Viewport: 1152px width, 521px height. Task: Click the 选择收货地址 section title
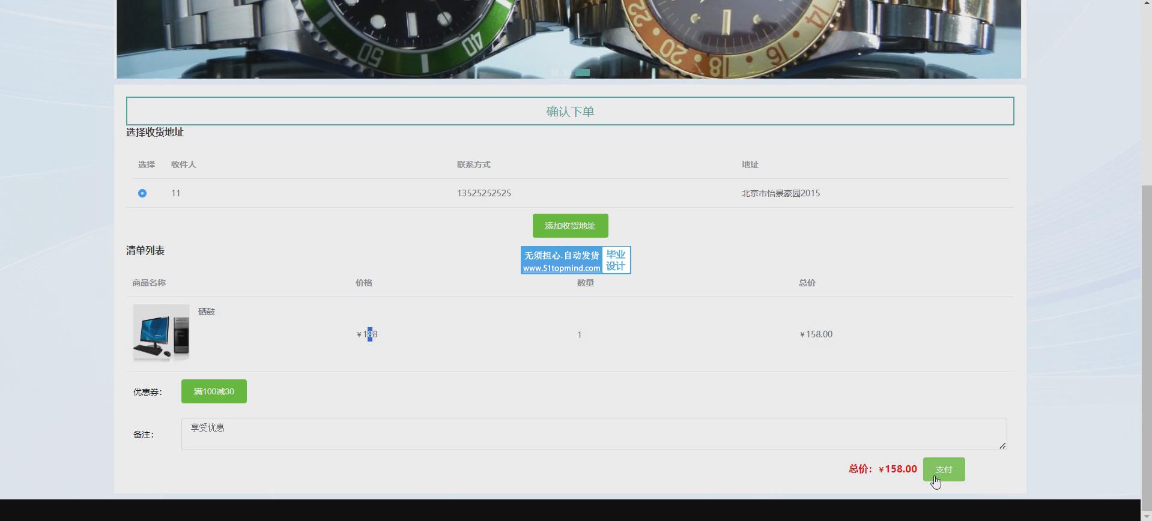(155, 132)
